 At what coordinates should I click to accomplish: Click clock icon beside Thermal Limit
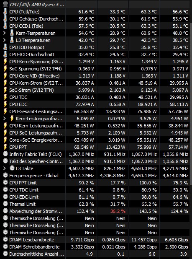click(x=5, y=204)
